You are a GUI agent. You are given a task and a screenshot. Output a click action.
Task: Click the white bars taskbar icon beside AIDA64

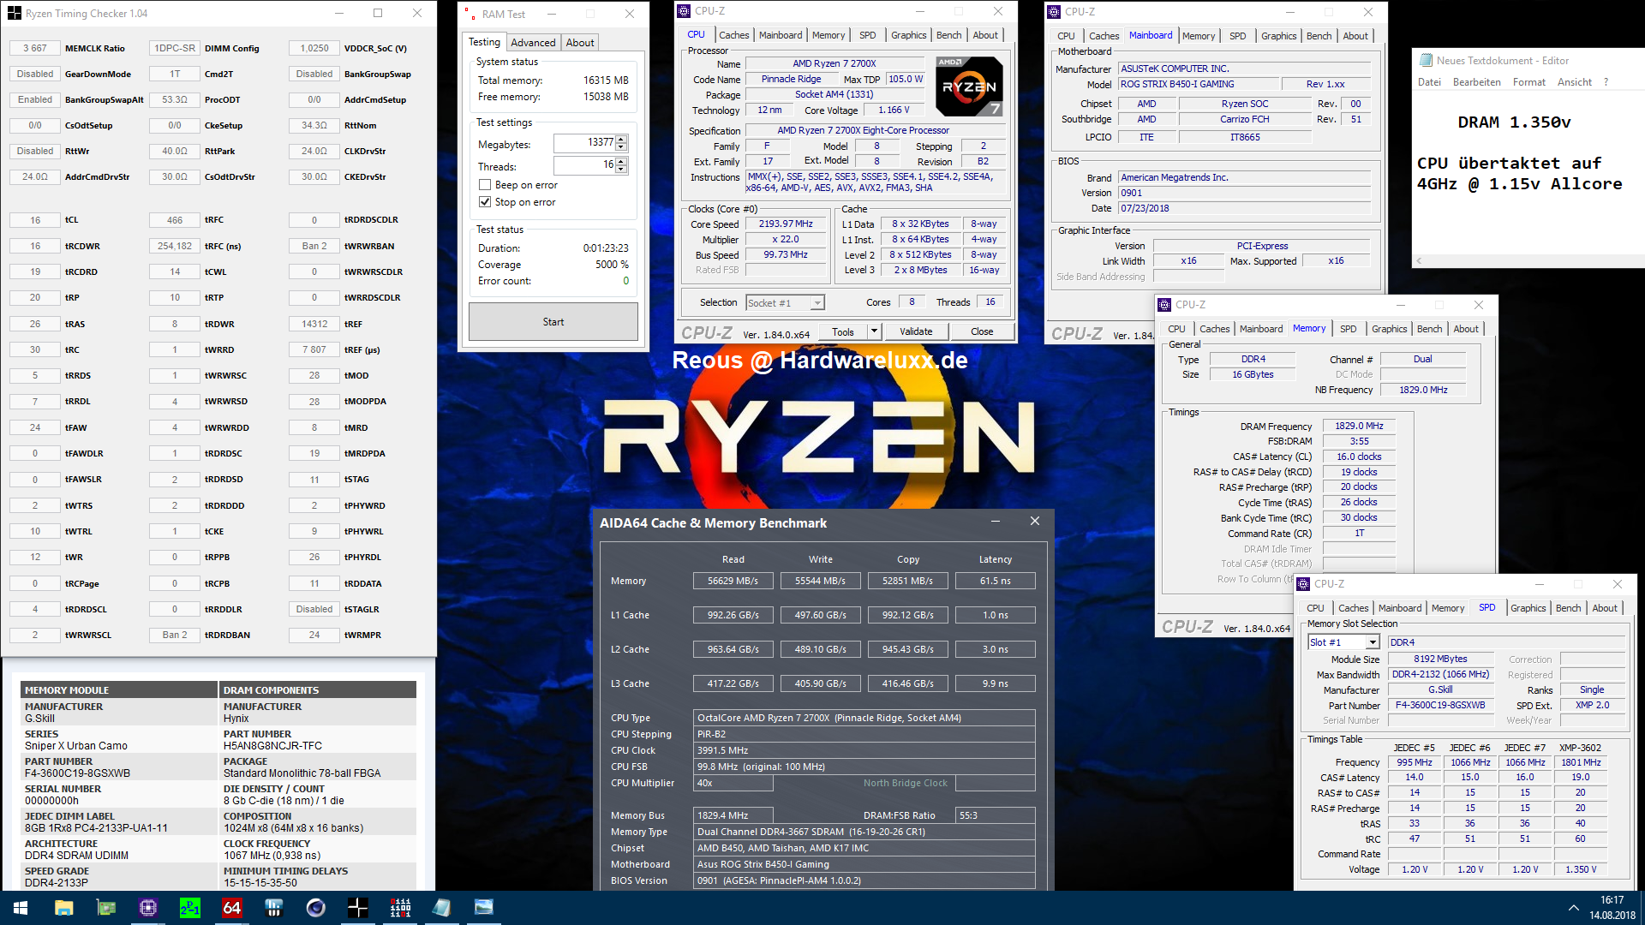point(274,908)
